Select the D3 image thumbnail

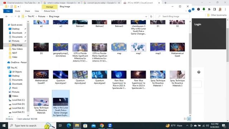point(41,47)
